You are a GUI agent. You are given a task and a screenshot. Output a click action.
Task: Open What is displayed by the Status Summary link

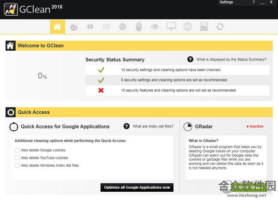231,60
